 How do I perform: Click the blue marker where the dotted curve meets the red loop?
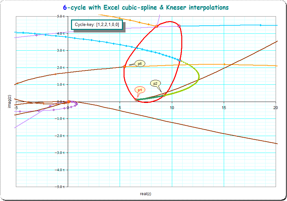180,60
